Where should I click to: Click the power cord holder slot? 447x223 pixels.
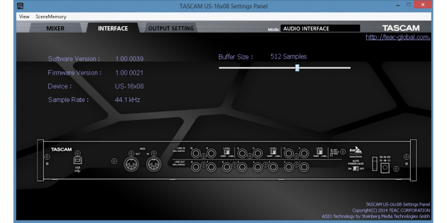click(x=375, y=165)
